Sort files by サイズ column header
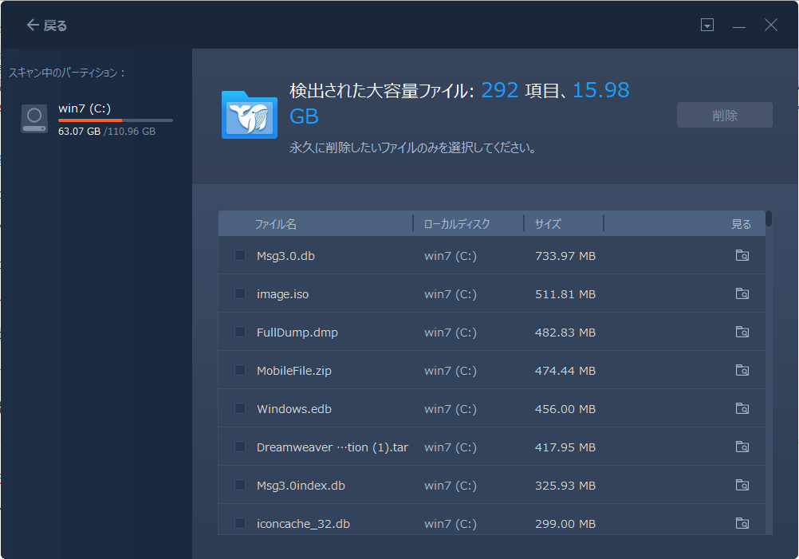 coord(548,224)
